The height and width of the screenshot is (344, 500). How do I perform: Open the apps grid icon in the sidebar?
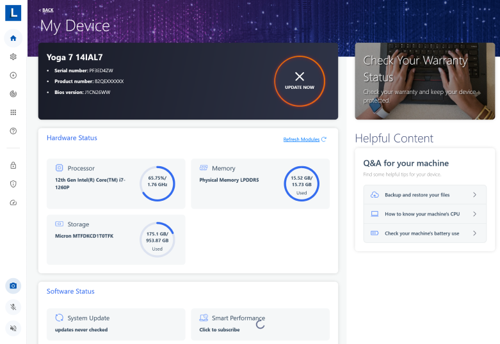(13, 113)
